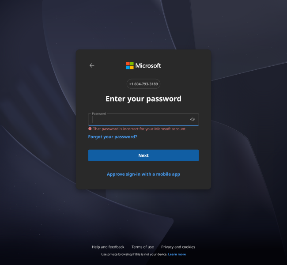Click the blue square in Microsoft logo
Image resolution: width=287 pixels, height=265 pixels.
pos(128,68)
